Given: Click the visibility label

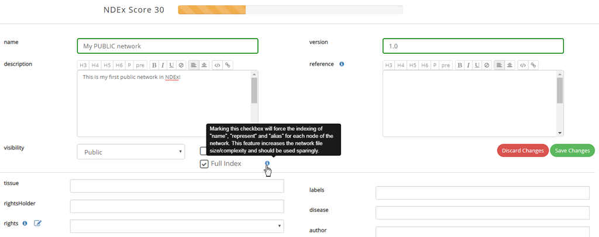Looking at the screenshot, I should [14, 148].
